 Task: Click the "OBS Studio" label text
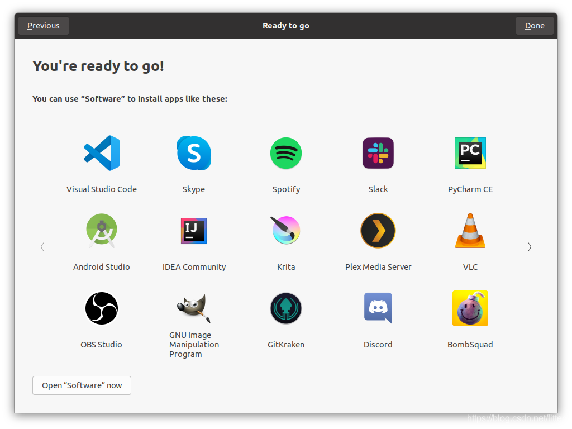coord(102,345)
